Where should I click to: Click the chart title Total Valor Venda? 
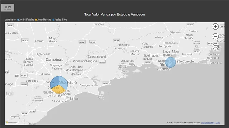[114, 14]
